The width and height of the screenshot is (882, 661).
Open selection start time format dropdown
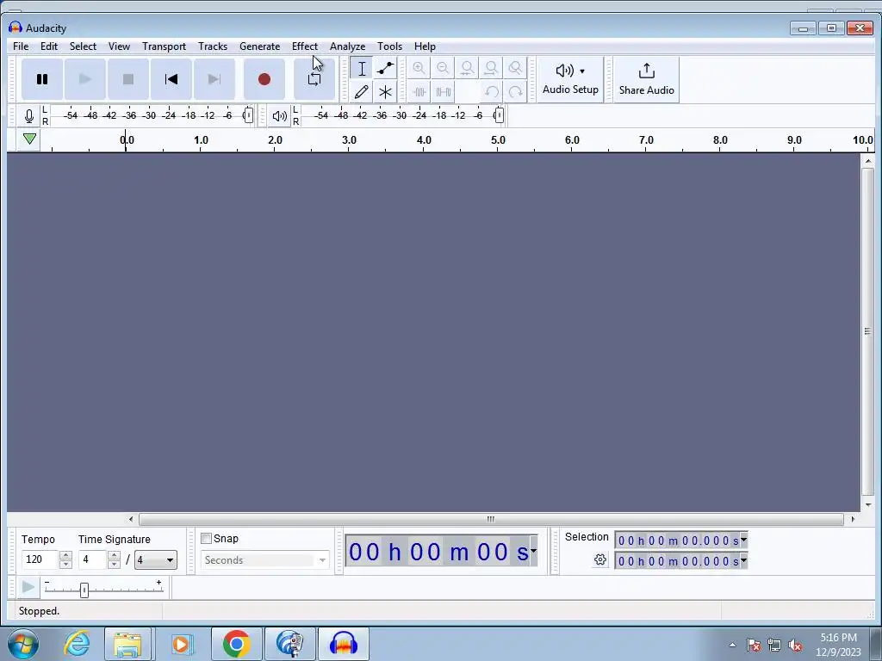pyautogui.click(x=743, y=541)
